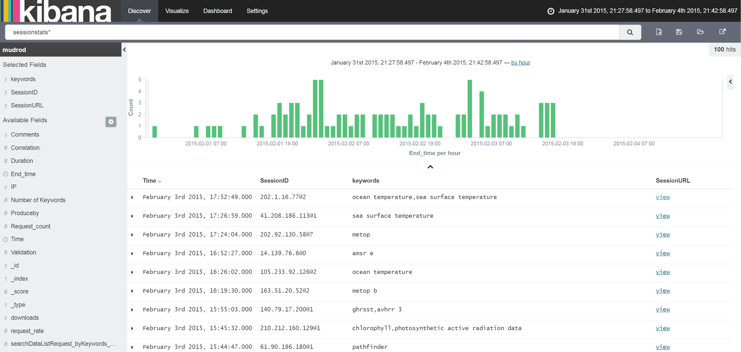Start a new search with the document icon

(659, 32)
